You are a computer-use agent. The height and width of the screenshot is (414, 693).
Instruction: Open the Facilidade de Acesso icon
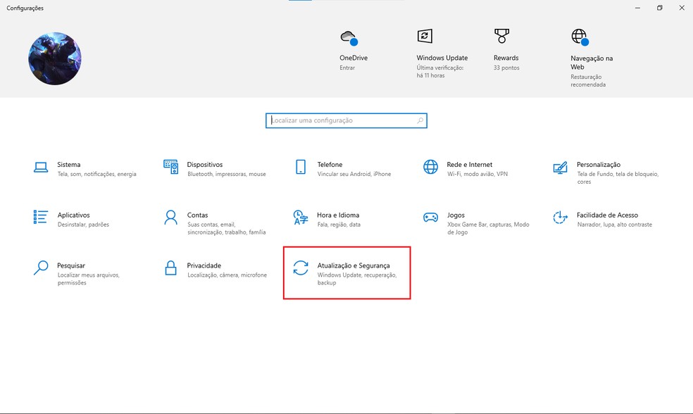pyautogui.click(x=560, y=218)
